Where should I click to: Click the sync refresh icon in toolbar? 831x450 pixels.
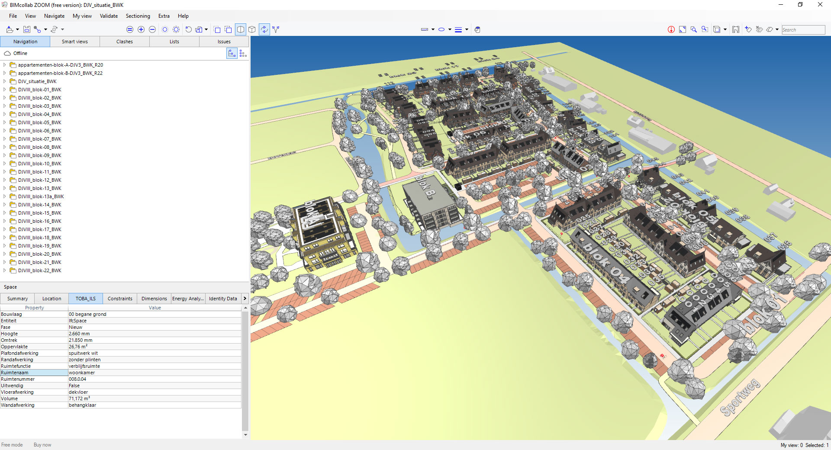[54, 29]
